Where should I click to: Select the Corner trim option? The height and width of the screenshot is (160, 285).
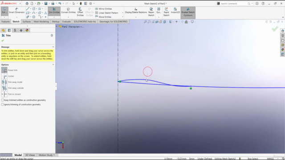[x=4, y=76]
